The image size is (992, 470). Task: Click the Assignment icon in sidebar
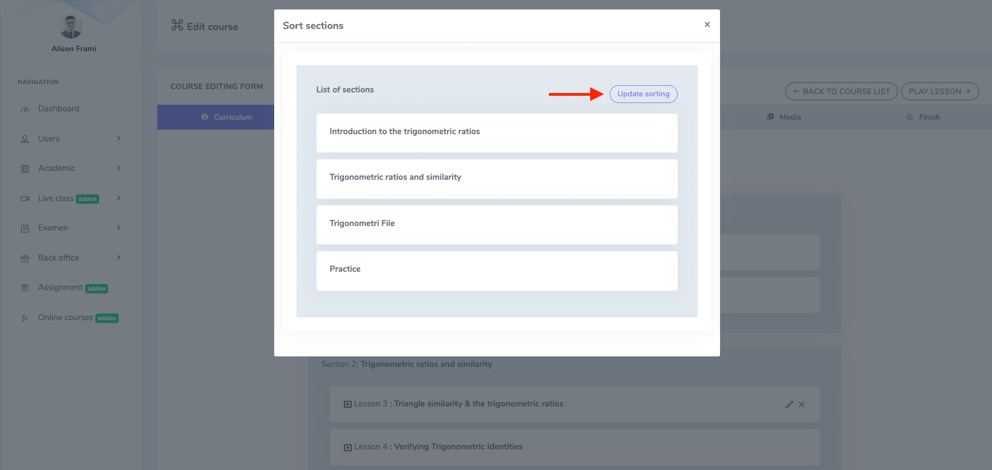(x=25, y=288)
